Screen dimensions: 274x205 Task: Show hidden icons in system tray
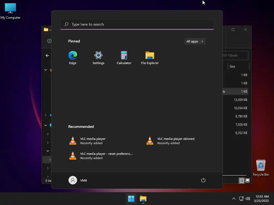tap(234, 199)
